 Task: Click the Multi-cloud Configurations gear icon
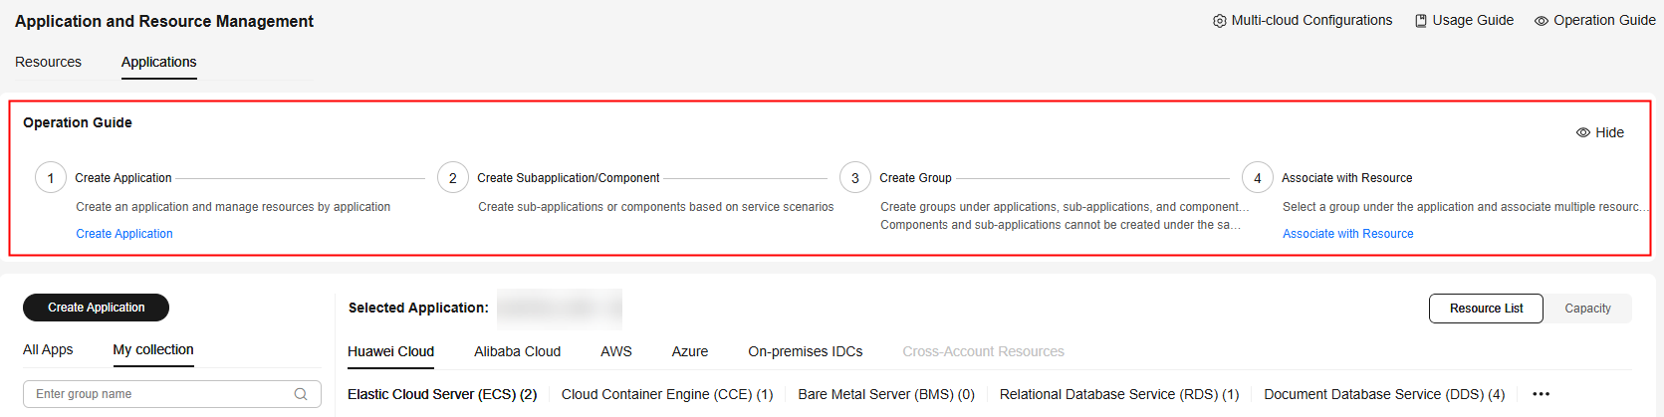pos(1219,21)
